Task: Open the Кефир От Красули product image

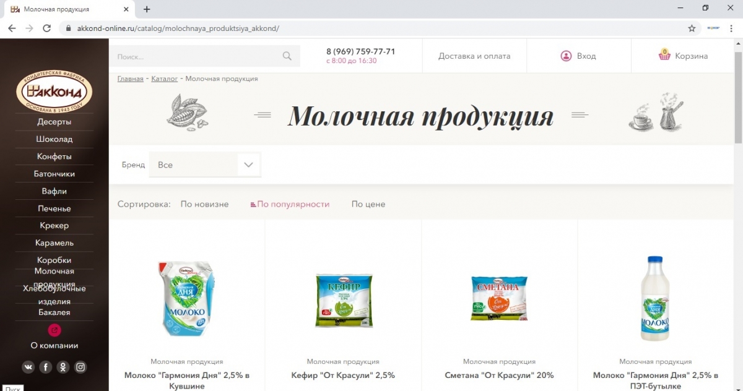Action: click(343, 301)
